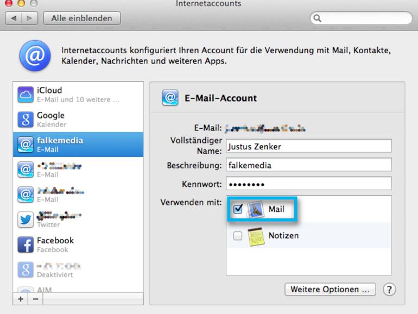Click the deactivated Google account icon
The width and height of the screenshot is (418, 314).
click(26, 269)
